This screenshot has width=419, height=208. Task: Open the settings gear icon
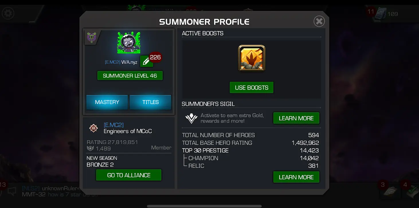8,13
